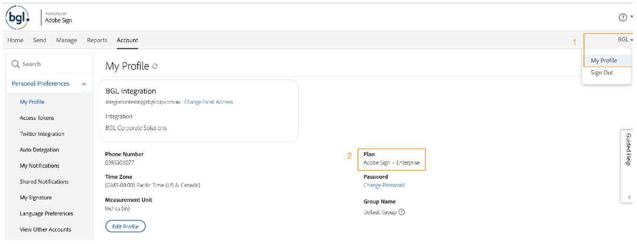Choose Sign Out from the menu
This screenshot has height=244, width=637.
coord(602,73)
